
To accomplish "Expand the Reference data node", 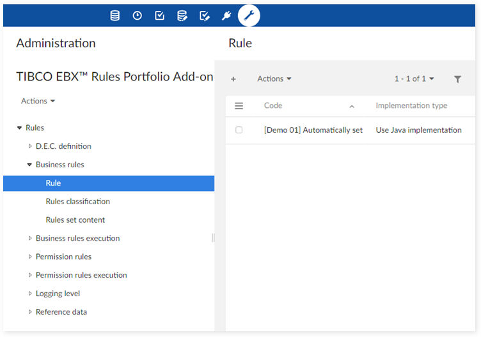I will pyautogui.click(x=30, y=311).
